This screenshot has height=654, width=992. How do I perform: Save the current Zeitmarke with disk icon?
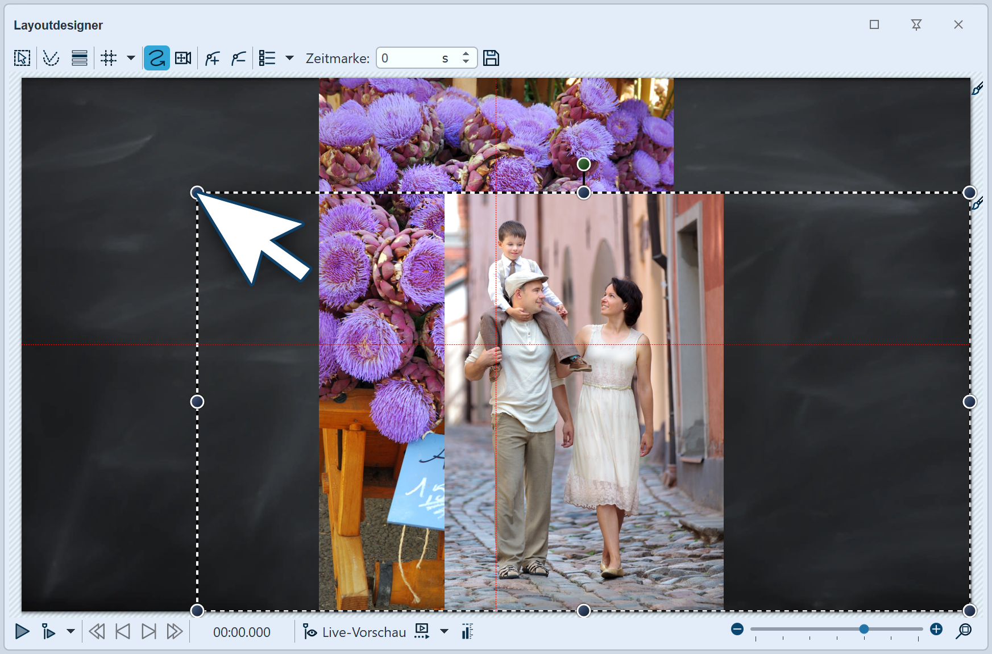click(x=491, y=57)
